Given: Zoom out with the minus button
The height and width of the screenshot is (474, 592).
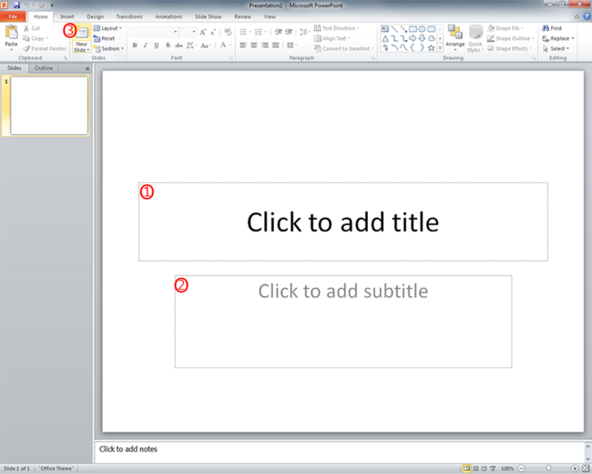Looking at the screenshot, I should (x=521, y=469).
